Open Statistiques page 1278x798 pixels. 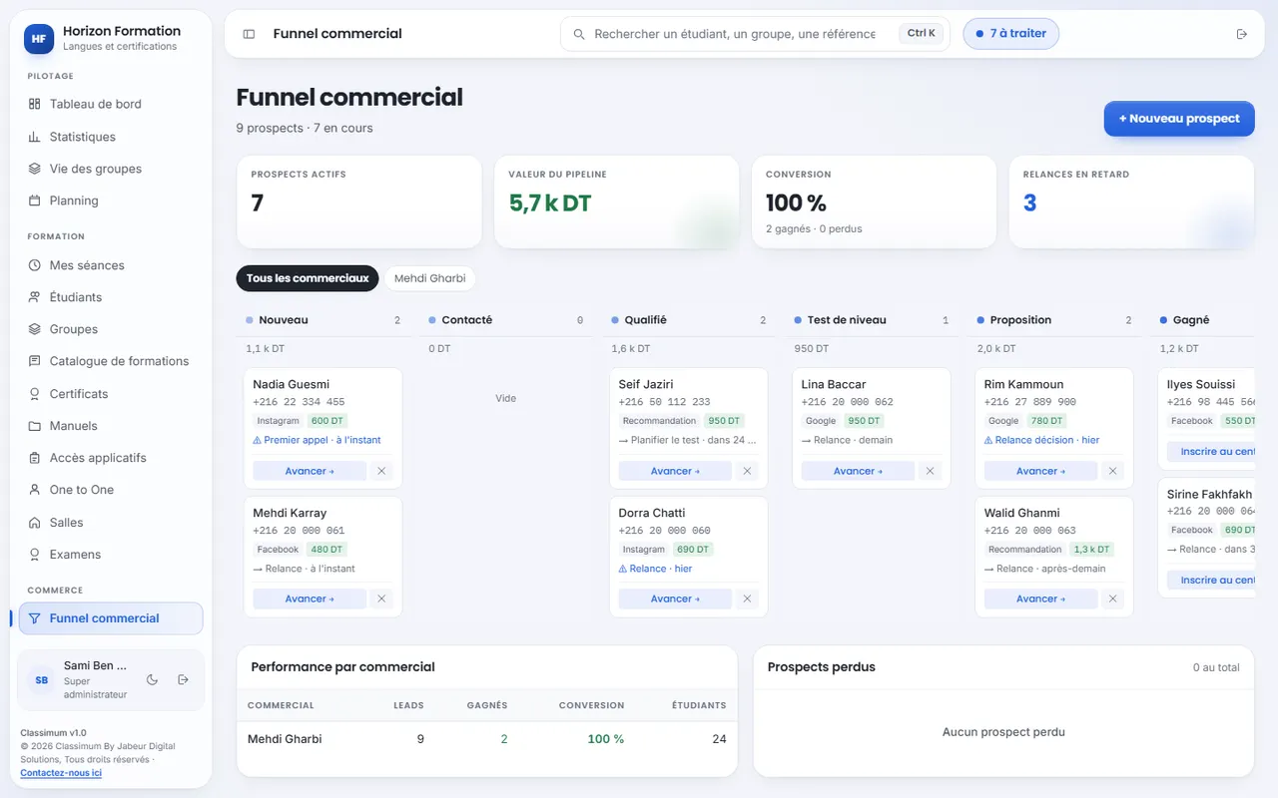pos(111,137)
